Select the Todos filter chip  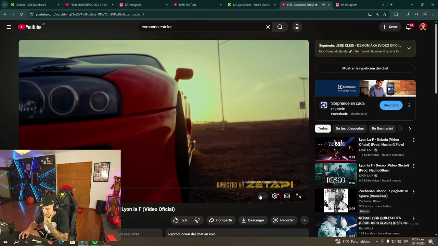point(323,128)
